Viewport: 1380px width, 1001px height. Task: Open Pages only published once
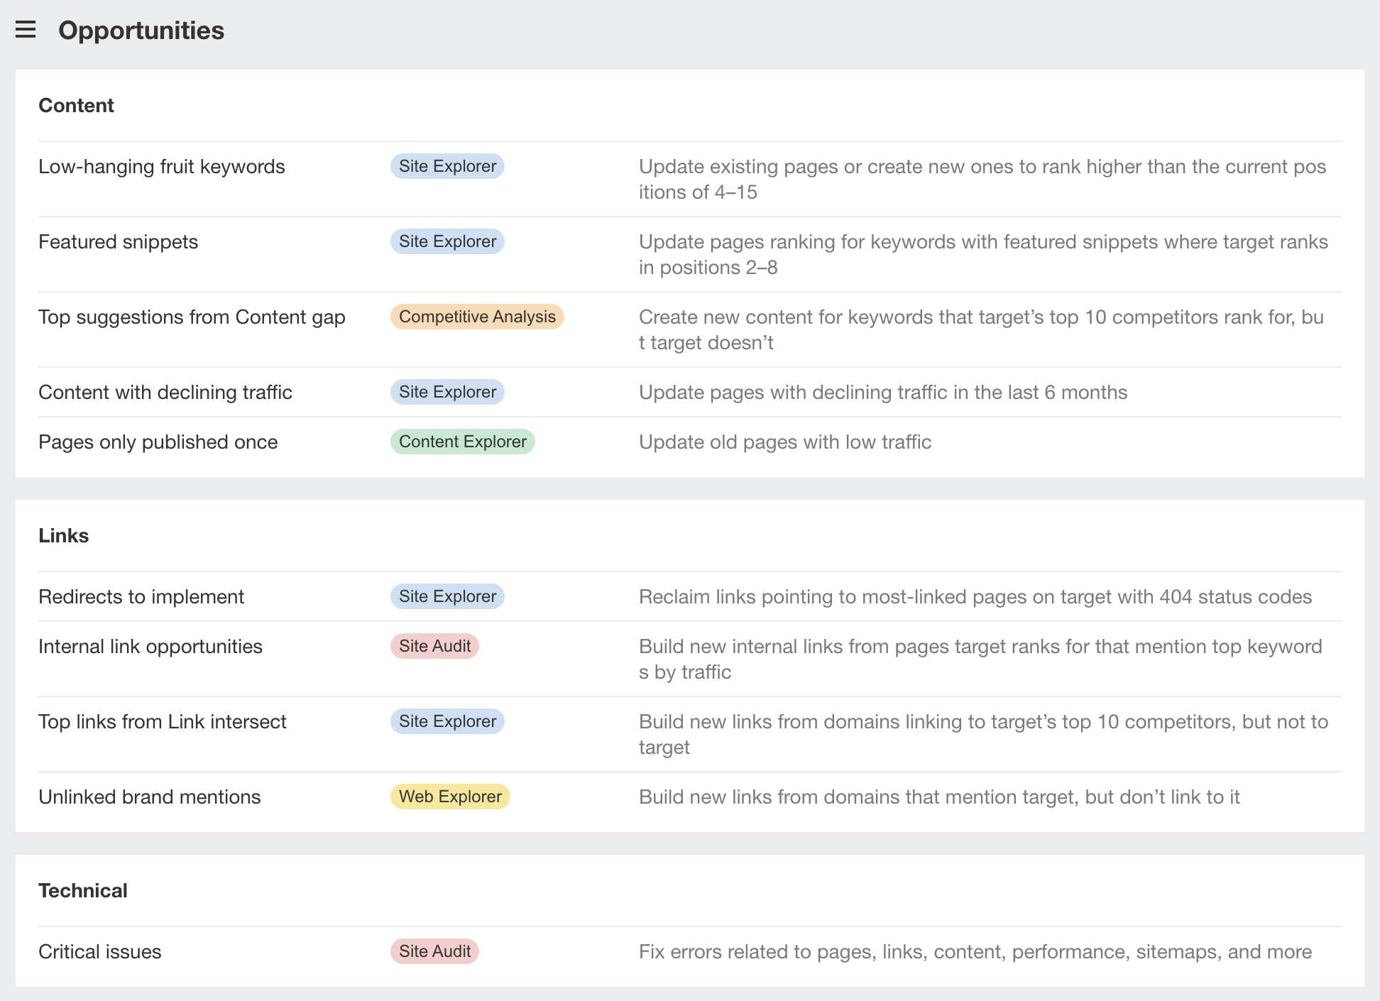158,442
